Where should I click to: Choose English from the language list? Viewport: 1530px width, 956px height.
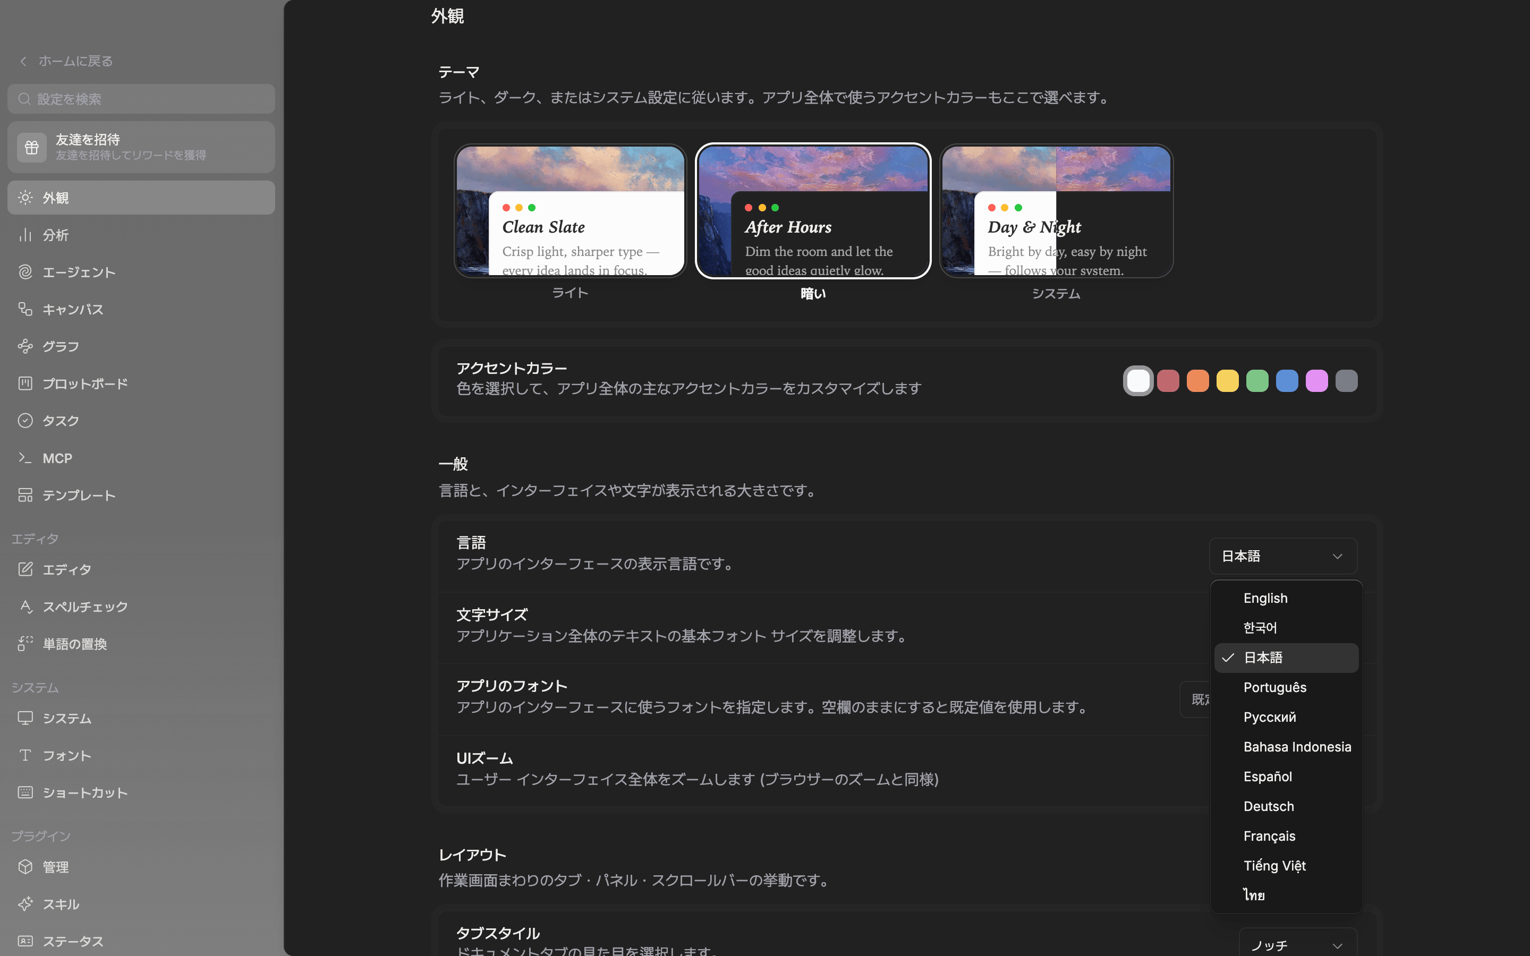pos(1286,598)
